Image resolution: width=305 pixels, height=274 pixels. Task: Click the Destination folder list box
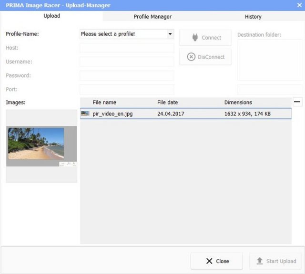[x=270, y=60]
